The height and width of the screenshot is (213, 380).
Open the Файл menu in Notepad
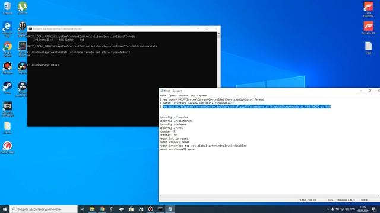[x=163, y=96]
